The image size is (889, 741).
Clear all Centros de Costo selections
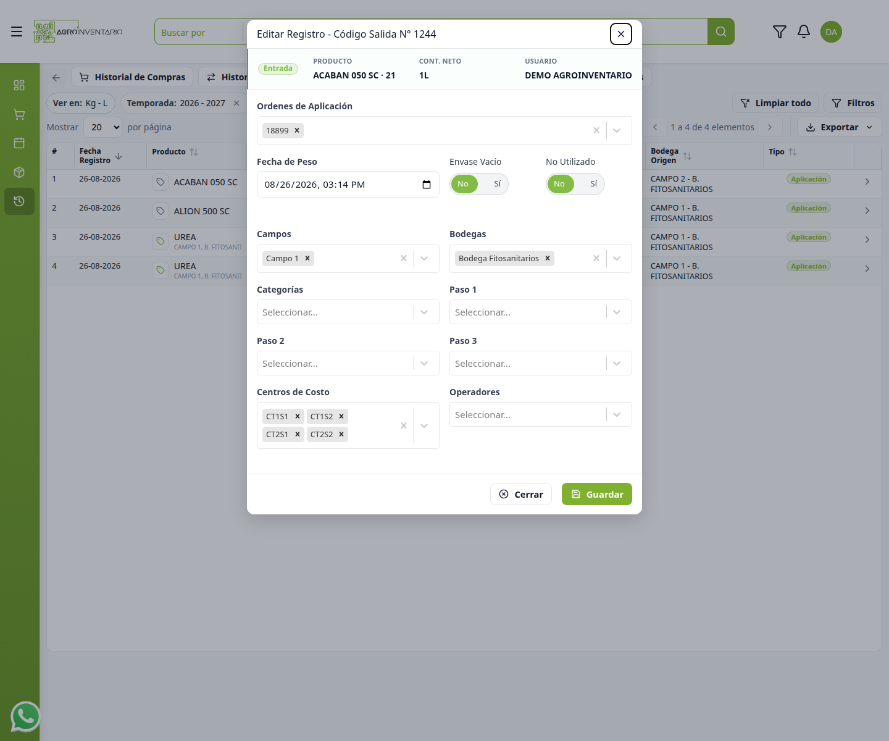coord(404,425)
